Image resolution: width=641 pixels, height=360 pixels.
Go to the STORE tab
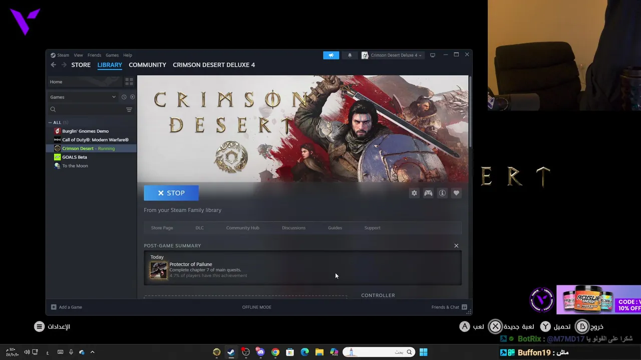(x=81, y=65)
